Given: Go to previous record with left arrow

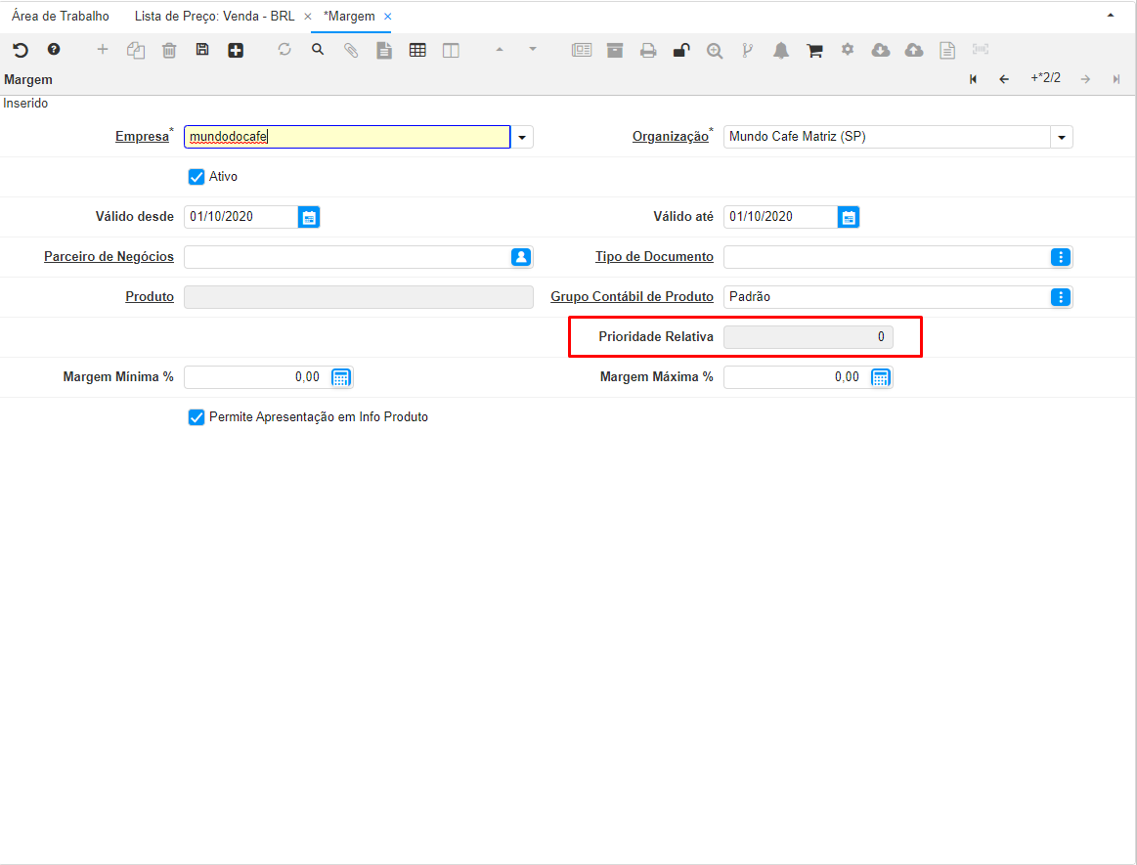Looking at the screenshot, I should [1004, 79].
